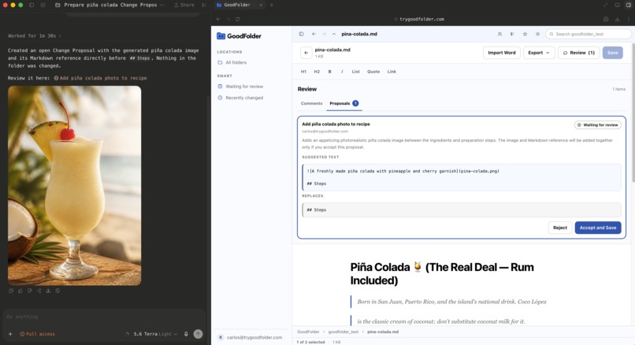Image resolution: width=635 pixels, height=345 pixels.
Task: Click the Import Word button
Action: click(501, 53)
